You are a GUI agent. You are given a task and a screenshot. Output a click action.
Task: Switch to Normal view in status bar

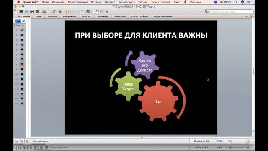coord(17,141)
